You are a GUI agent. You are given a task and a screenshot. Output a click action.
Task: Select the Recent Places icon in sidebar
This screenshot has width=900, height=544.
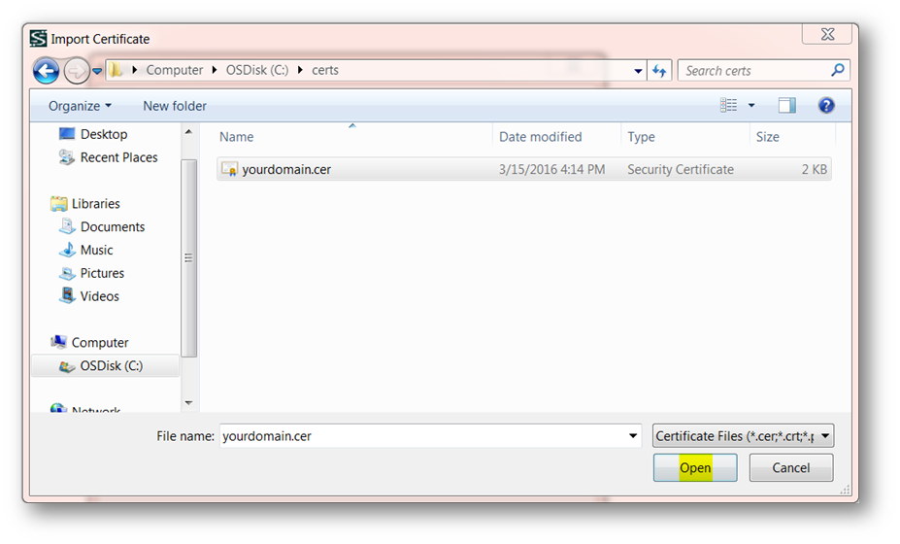coord(67,157)
